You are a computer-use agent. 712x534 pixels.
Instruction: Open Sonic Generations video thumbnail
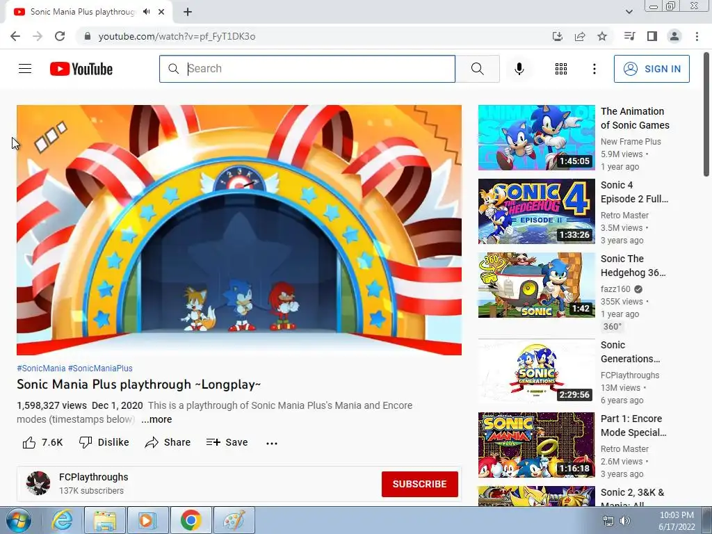536,371
